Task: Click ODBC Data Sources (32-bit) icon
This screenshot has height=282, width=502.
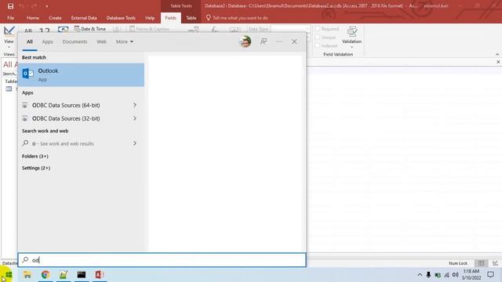Action: point(25,118)
